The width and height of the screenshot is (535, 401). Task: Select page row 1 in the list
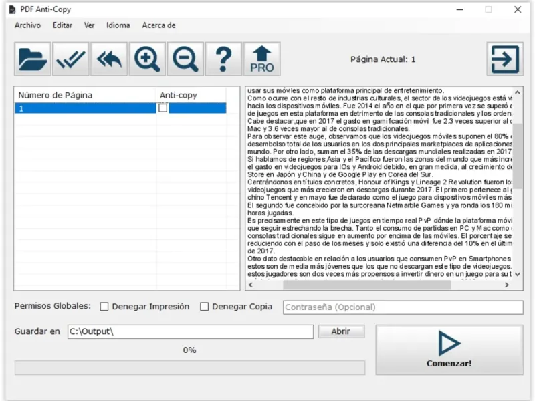point(120,108)
